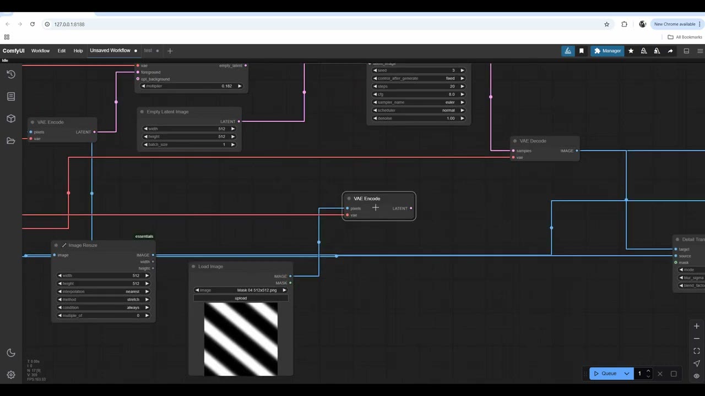Toggle the bottom panel icon
This screenshot has width=705, height=396.
tap(686, 51)
